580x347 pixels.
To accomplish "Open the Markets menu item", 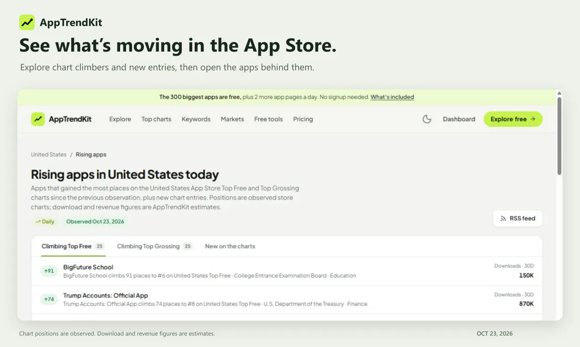I will (x=232, y=119).
